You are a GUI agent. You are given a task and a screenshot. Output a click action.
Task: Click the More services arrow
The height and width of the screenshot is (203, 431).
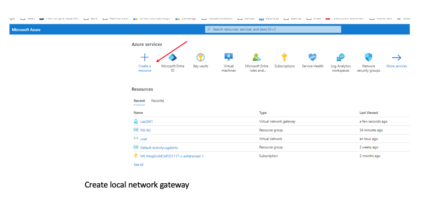[396, 58]
